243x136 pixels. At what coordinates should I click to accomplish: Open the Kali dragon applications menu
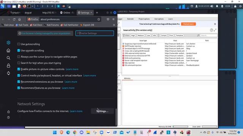coord(3,6)
